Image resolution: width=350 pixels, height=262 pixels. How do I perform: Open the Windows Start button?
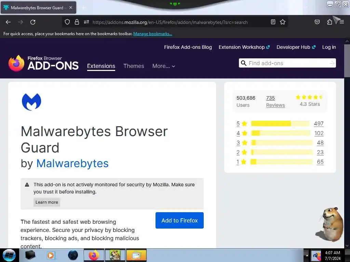click(x=9, y=255)
